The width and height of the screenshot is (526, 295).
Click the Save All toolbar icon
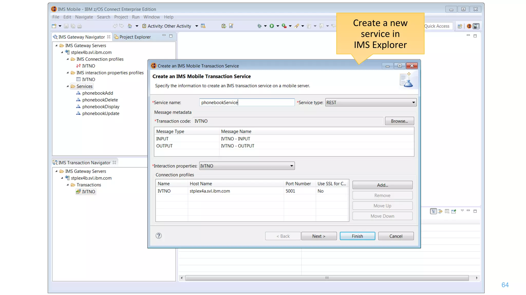(73, 26)
